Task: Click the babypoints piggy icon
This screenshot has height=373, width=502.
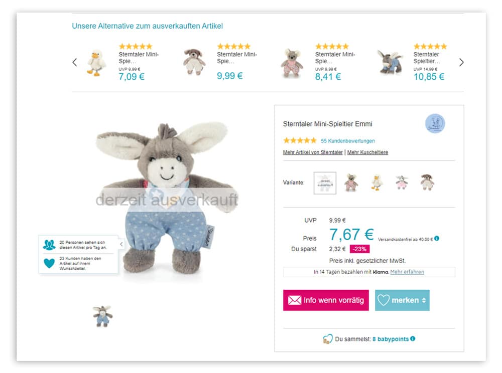Action: 327,339
